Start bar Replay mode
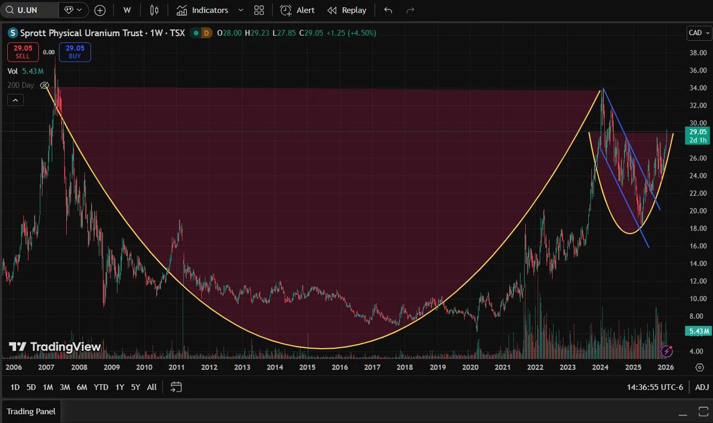 pyautogui.click(x=347, y=9)
